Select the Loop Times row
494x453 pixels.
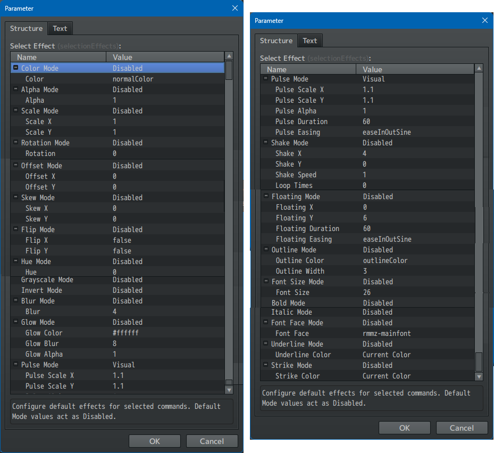pos(367,185)
